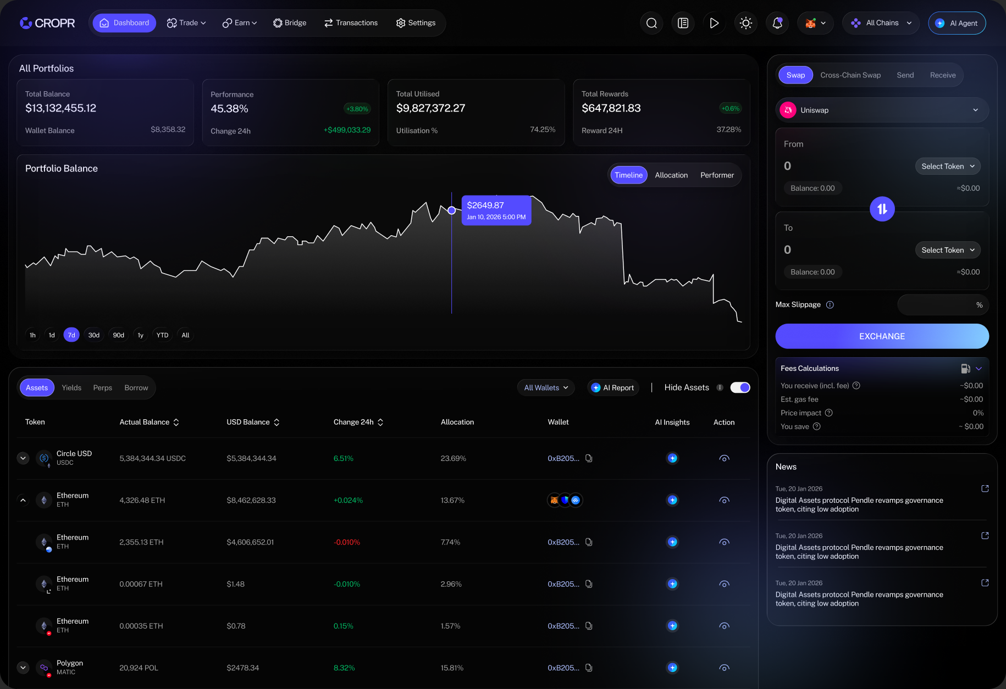
Task: Click the gas pump icon in Fees Calculations
Action: [965, 369]
